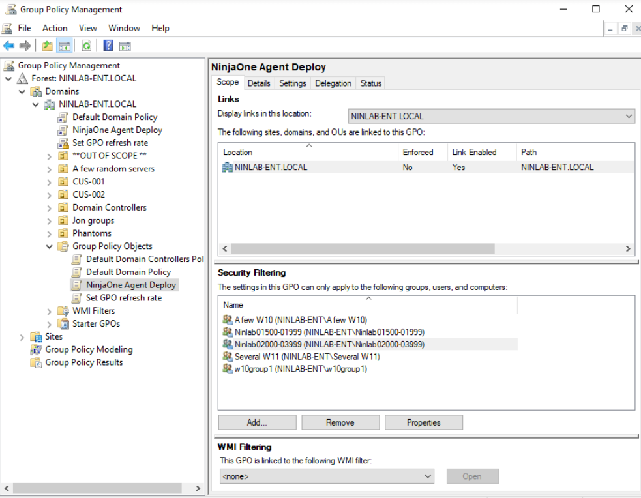Open Help via the blue question mark icon

click(x=108, y=46)
